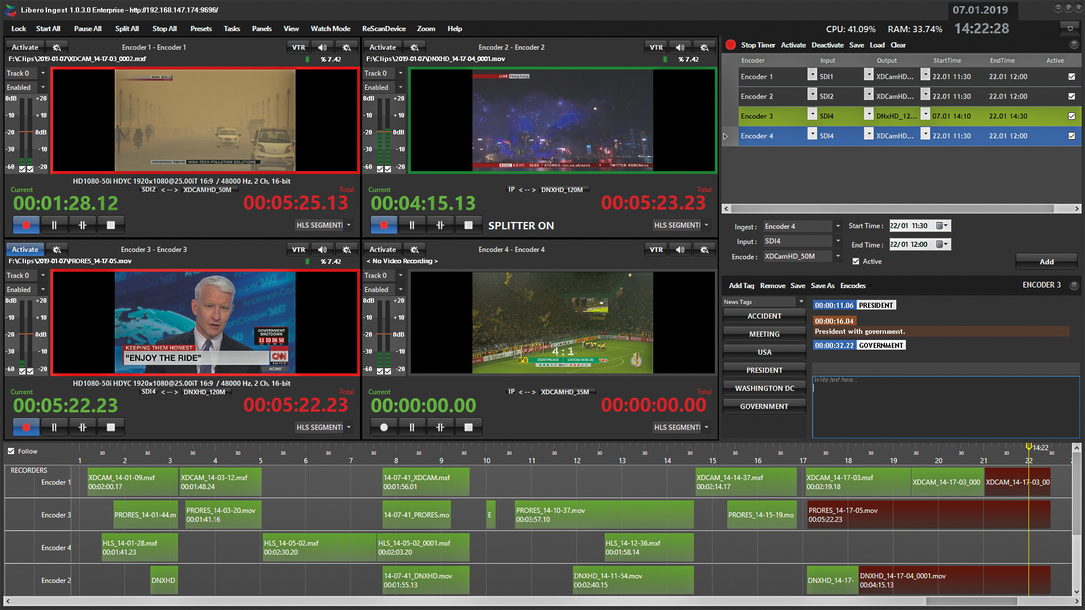
Task: Toggle Encoder 1 audio speaker
Action: click(323, 47)
